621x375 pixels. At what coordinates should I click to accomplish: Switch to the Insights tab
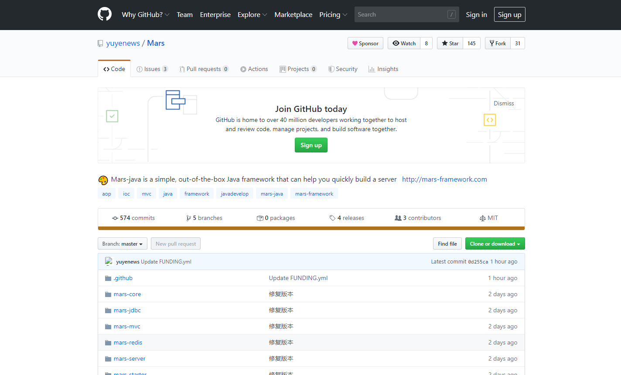383,69
